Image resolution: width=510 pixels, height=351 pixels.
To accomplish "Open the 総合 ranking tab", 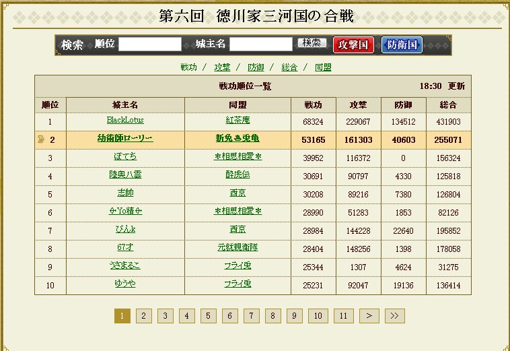I will (289, 67).
